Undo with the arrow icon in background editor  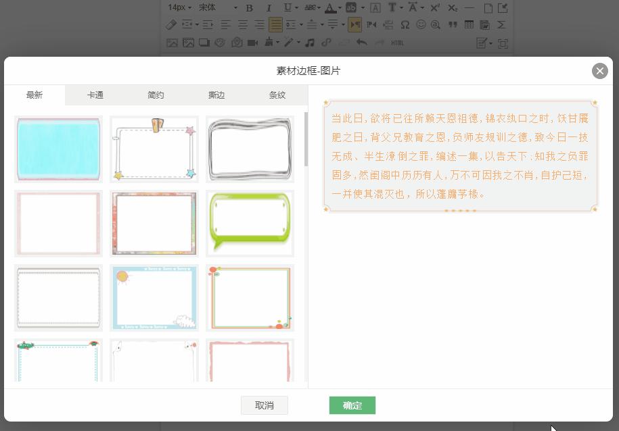(362, 43)
